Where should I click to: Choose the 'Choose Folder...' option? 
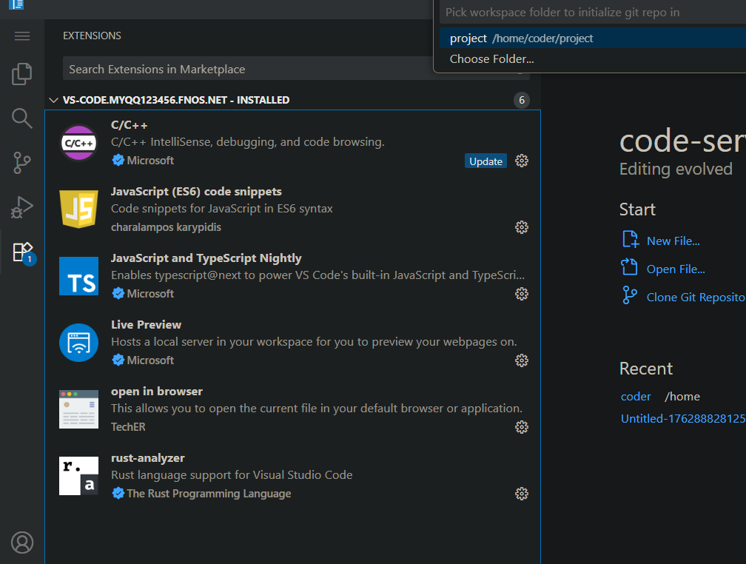492,59
